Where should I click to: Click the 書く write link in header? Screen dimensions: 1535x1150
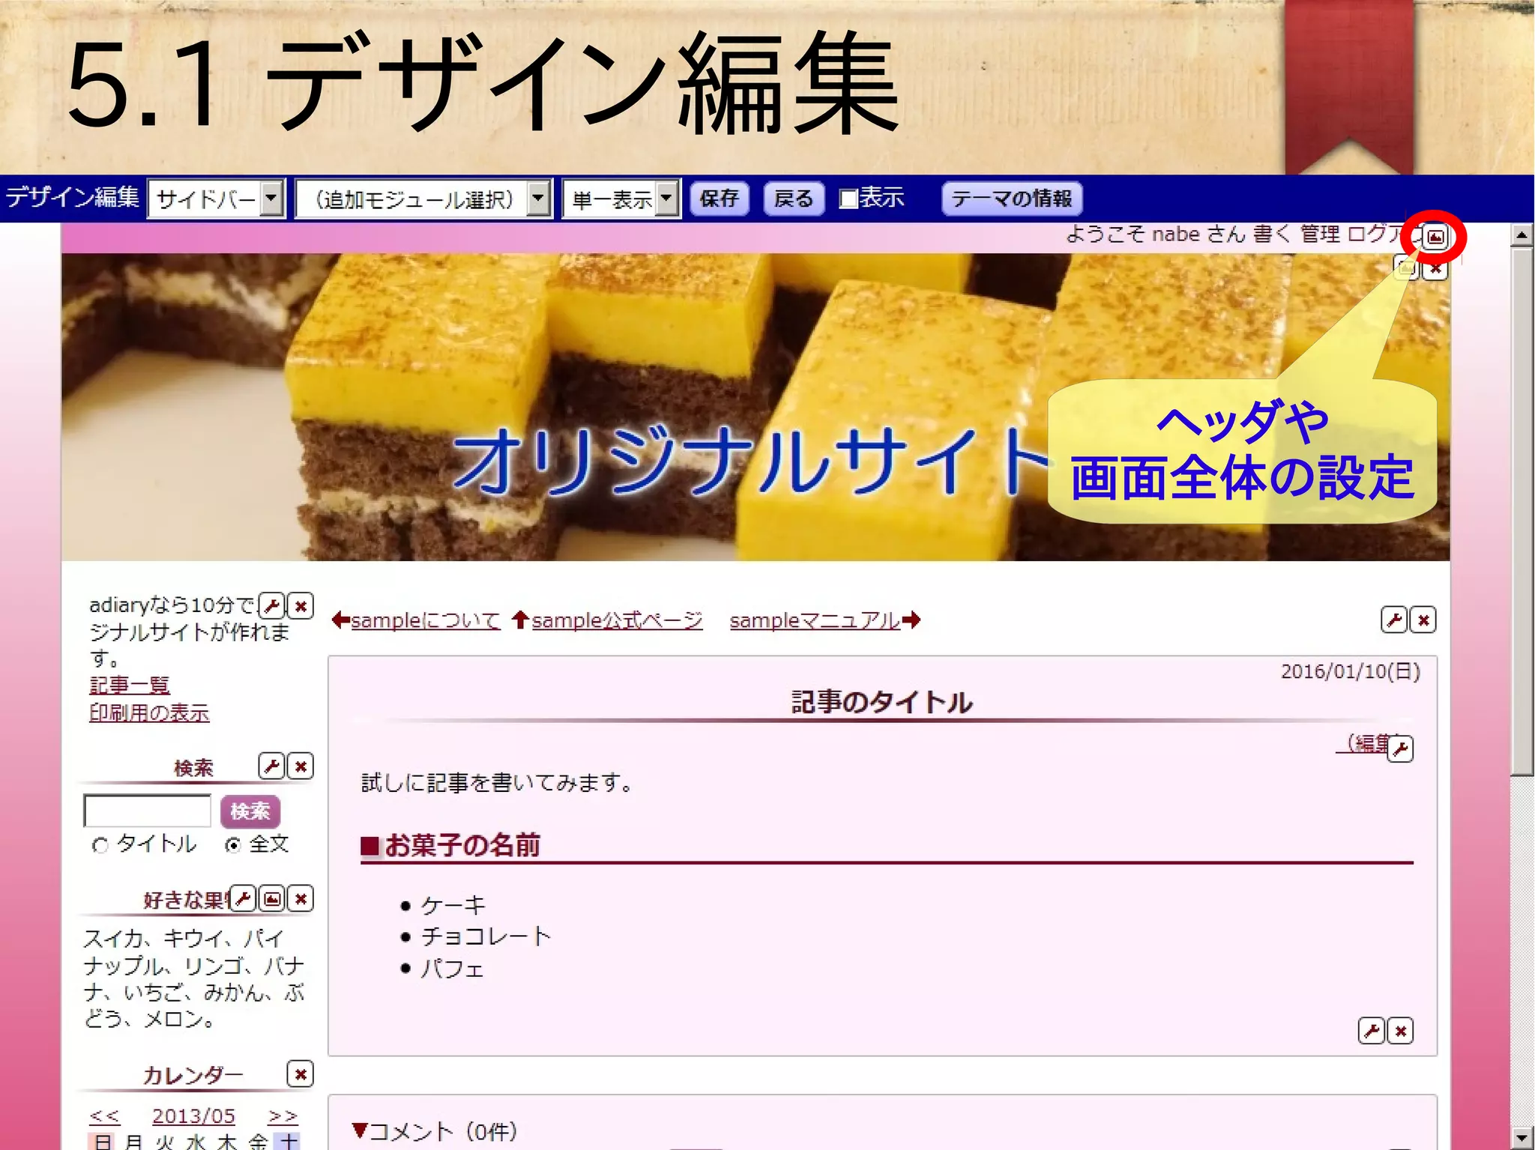pos(1272,234)
